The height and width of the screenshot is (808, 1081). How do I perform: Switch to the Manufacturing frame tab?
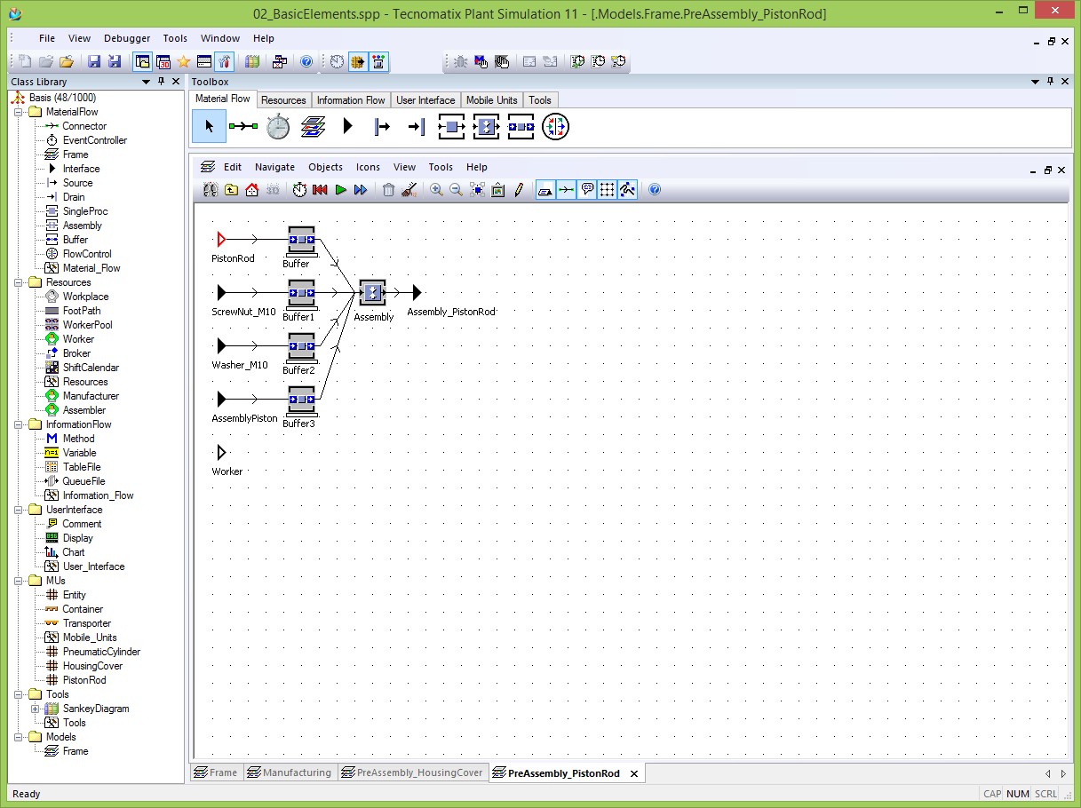[x=290, y=772]
